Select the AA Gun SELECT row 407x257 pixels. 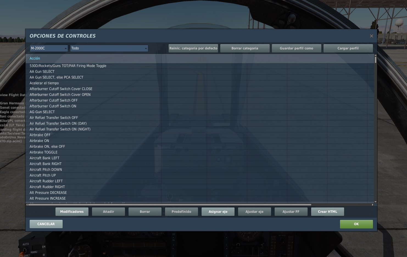(200, 72)
